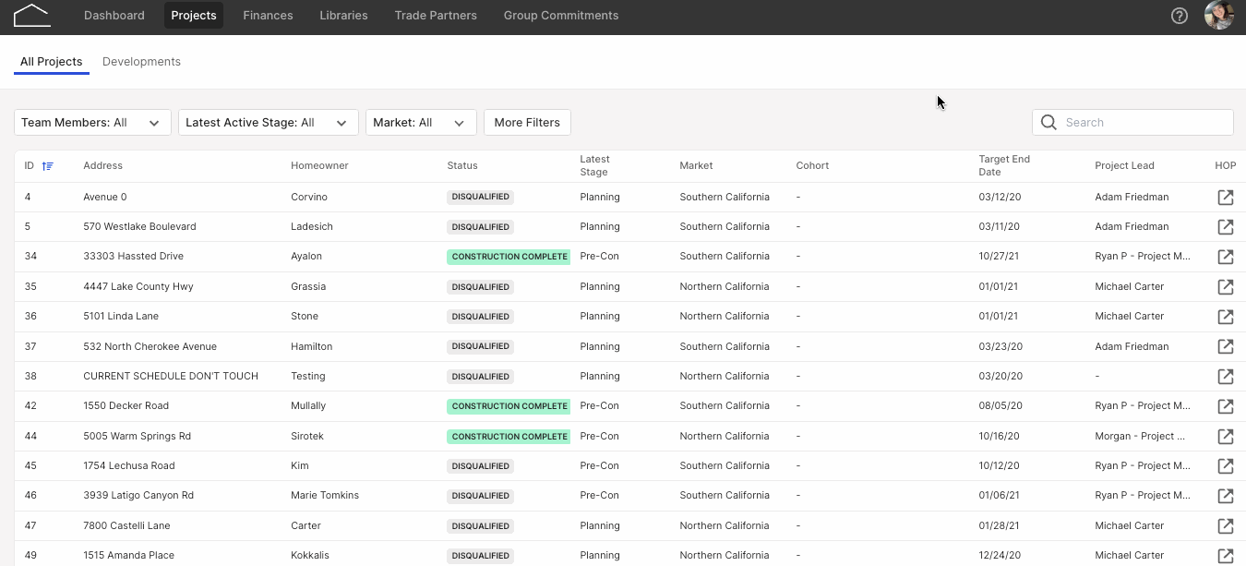Open HOP link for 1550 Decker Road
1246x566 pixels.
point(1226,406)
